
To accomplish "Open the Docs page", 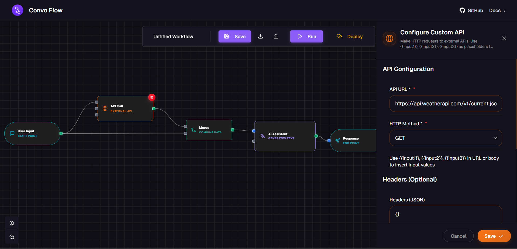I will (x=495, y=10).
